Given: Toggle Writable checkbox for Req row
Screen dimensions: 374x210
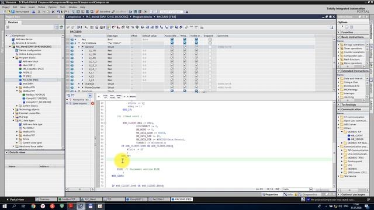Looking at the screenshot, I should pyautogui.click(x=185, y=39).
